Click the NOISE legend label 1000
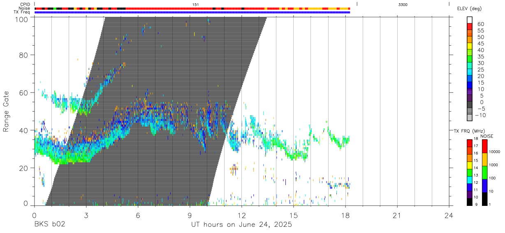The image size is (505, 233). click(493, 165)
